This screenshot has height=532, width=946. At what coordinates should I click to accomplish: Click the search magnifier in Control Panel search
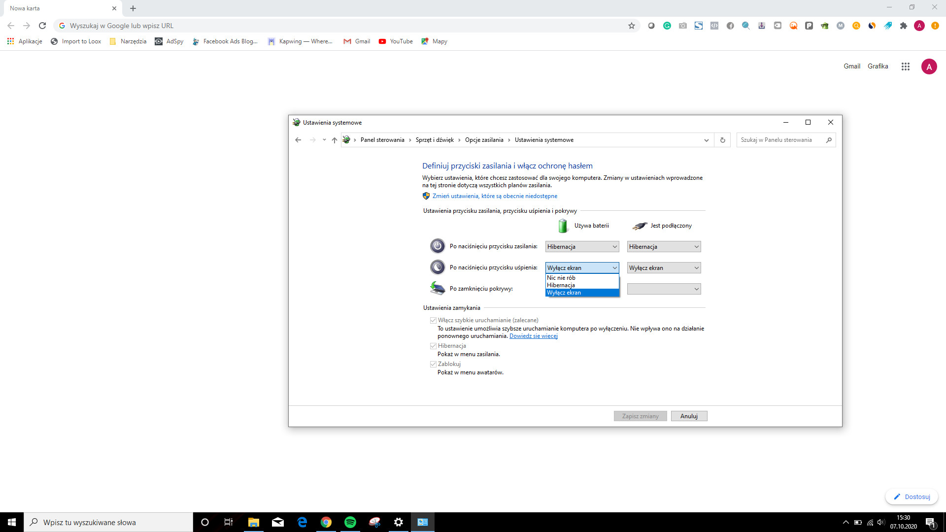pos(829,140)
